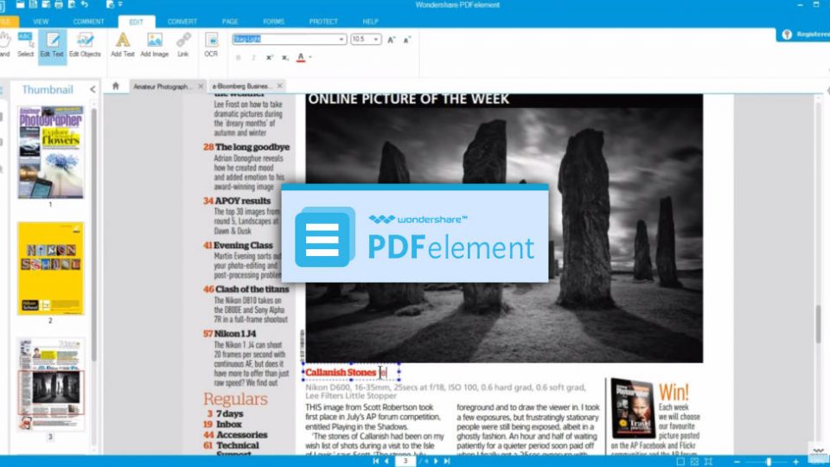The width and height of the screenshot is (830, 467).
Task: Activate the Select tool
Action: point(26,44)
